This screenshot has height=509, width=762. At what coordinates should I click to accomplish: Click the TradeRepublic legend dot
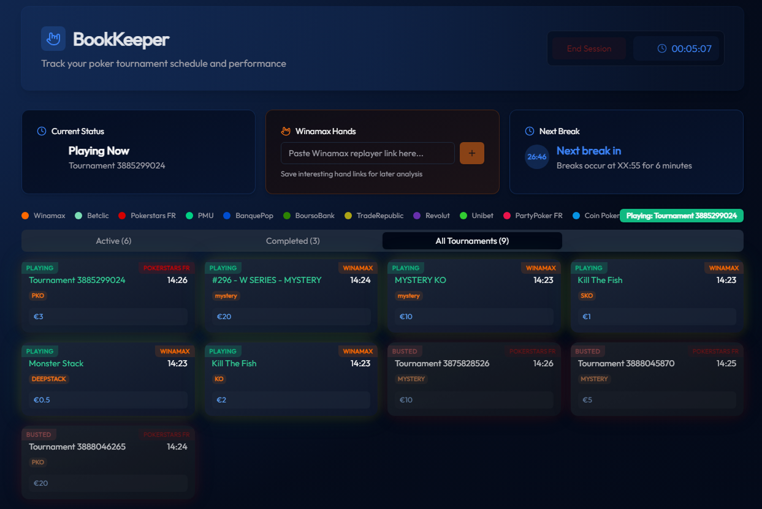348,216
